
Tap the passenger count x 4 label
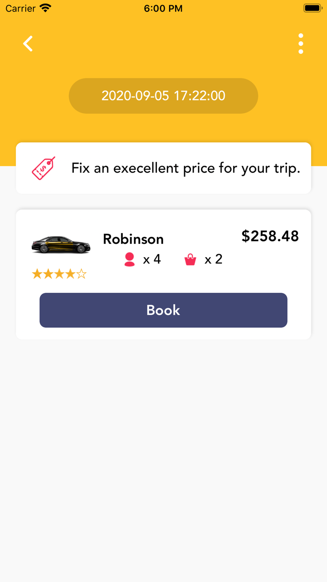point(151,259)
